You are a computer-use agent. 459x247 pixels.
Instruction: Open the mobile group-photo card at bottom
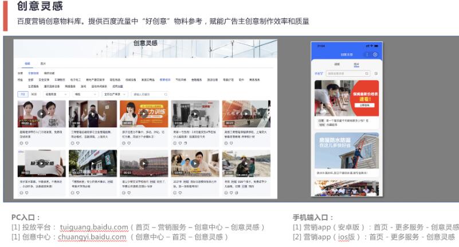347,188
